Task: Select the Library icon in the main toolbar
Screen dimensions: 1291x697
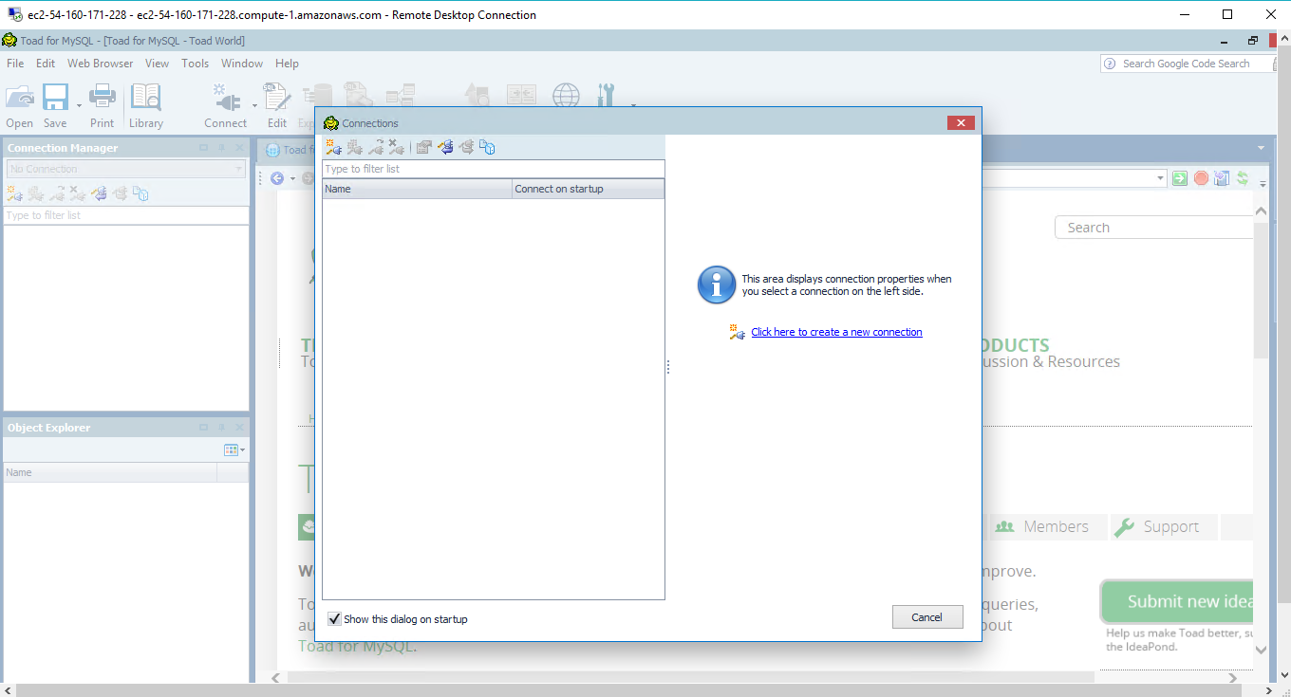Action: (145, 100)
